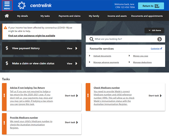Click arrow next to View payment history
Image resolution: width=169 pixels, height=137 pixels.
click(76, 48)
